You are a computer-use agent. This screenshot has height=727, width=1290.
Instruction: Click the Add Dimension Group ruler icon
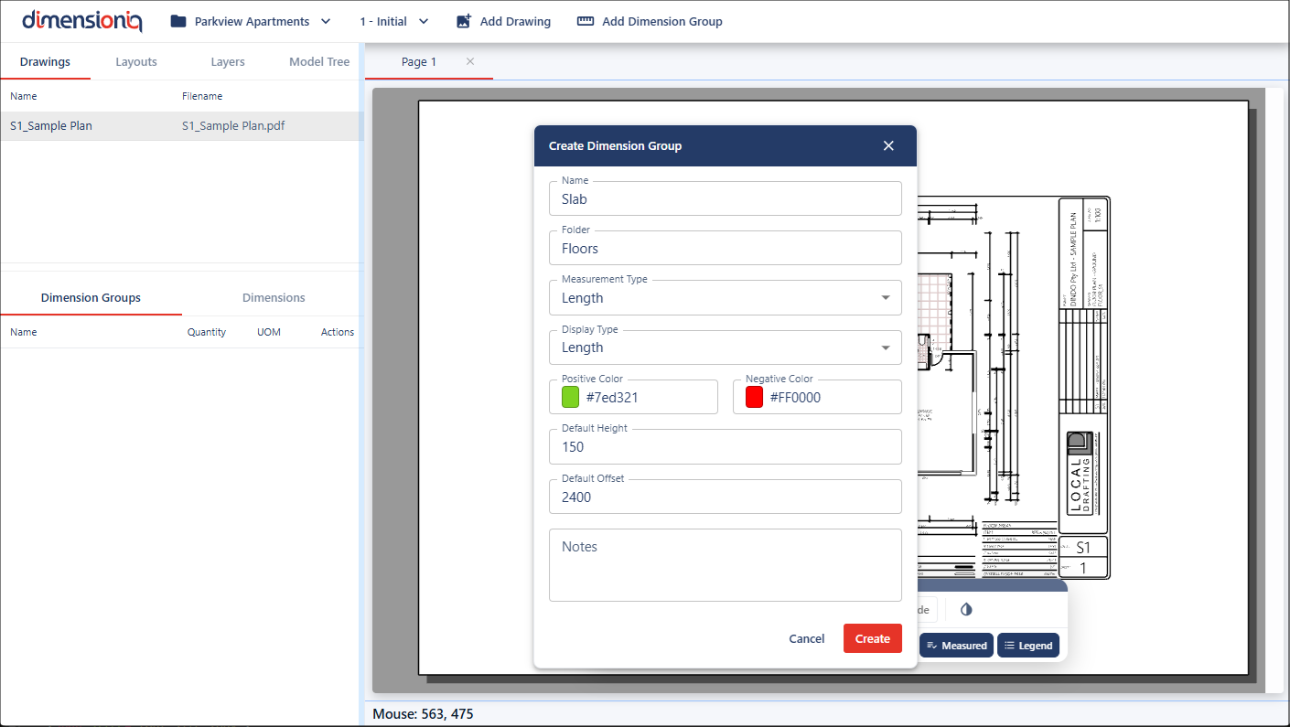coord(586,21)
